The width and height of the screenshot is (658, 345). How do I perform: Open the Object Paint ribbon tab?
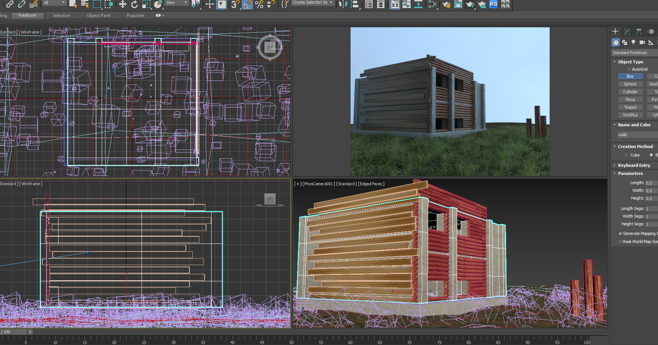tap(100, 15)
